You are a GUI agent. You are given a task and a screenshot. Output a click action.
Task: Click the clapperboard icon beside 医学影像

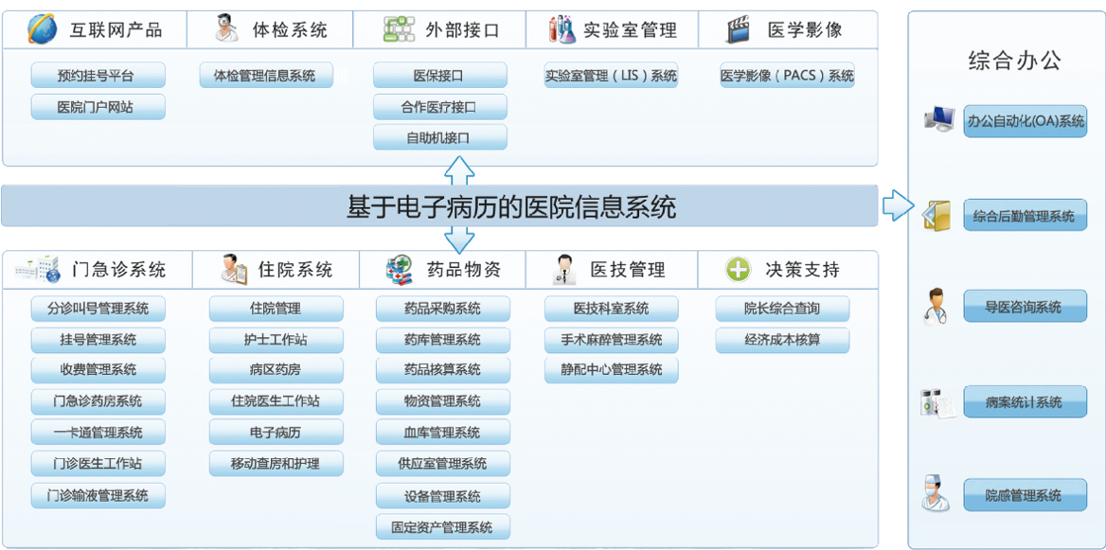point(739,29)
